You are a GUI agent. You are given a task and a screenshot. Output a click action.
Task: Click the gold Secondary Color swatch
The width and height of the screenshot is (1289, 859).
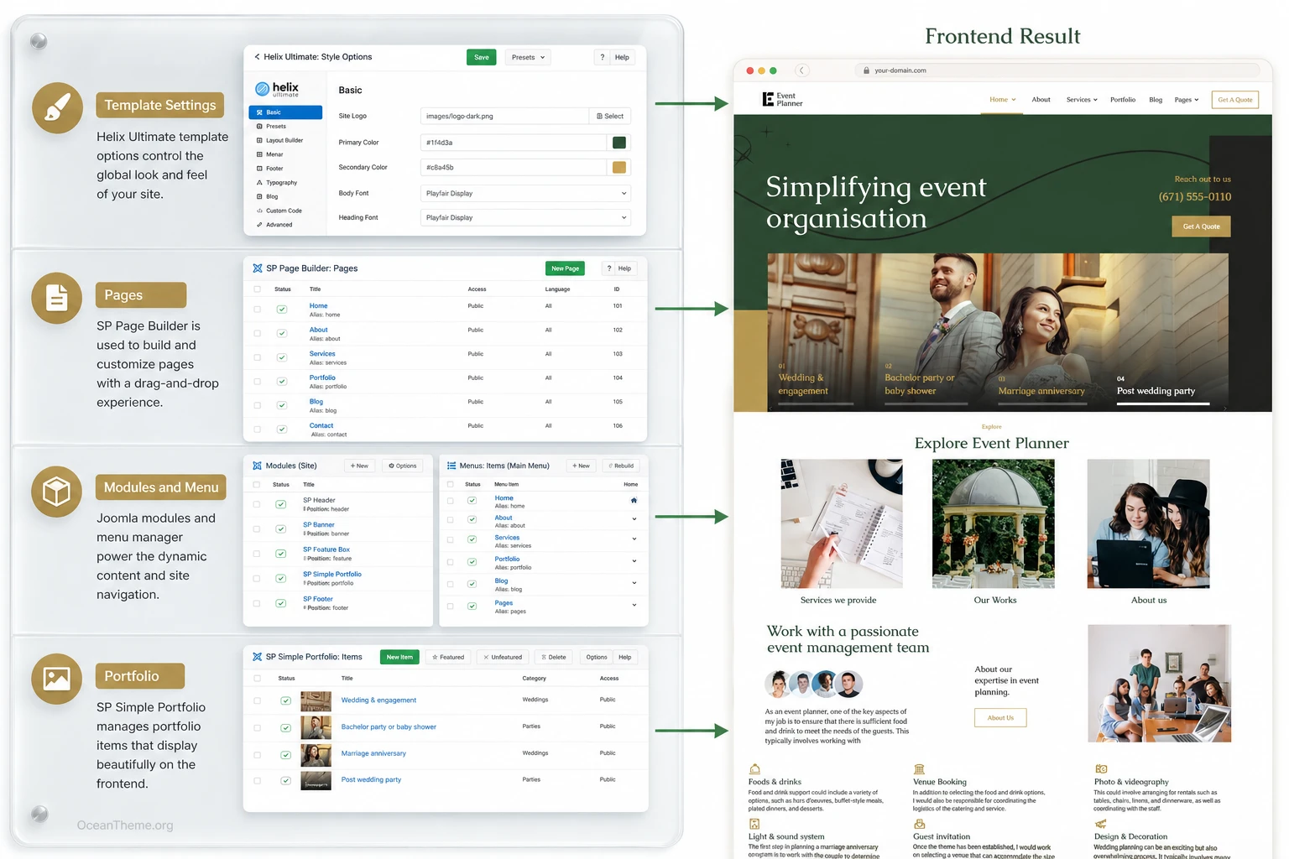tap(619, 167)
